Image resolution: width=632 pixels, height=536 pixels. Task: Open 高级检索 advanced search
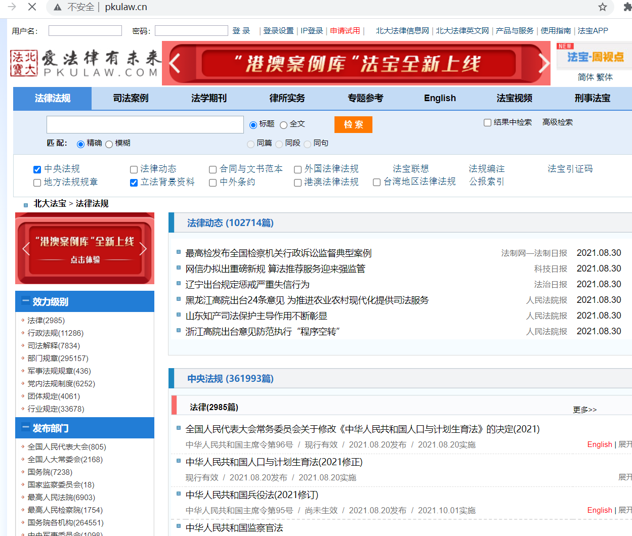pyautogui.click(x=558, y=122)
